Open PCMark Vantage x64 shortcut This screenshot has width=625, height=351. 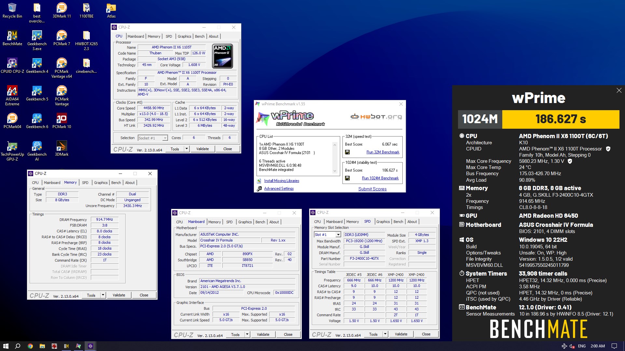coord(62,68)
